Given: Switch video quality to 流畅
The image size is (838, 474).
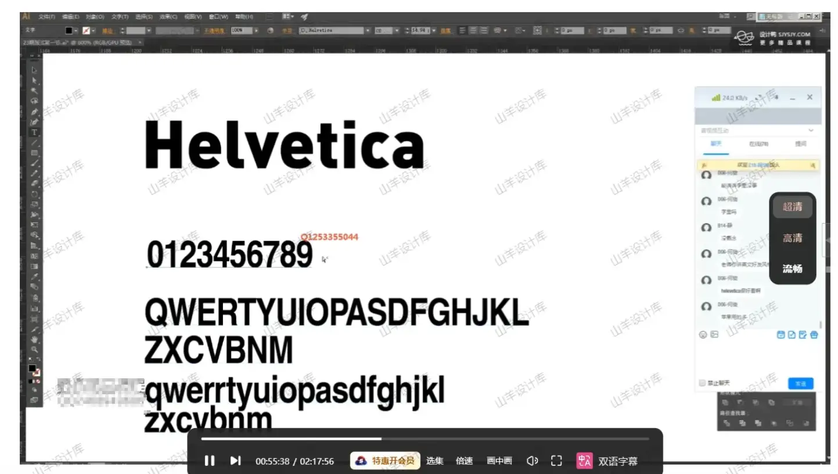Looking at the screenshot, I should pos(792,268).
